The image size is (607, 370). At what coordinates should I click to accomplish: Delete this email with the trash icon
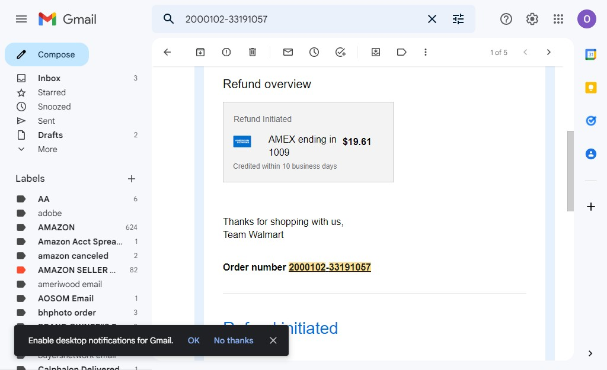coord(253,52)
